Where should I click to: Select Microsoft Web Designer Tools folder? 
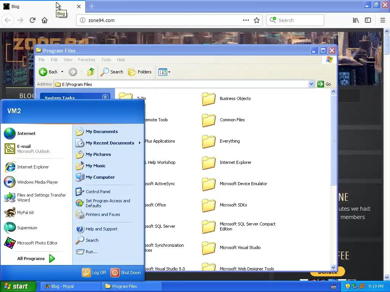238,268
